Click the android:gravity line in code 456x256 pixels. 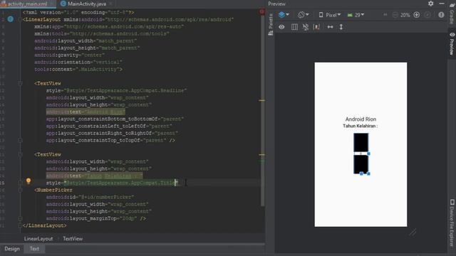pyautogui.click(x=70, y=55)
